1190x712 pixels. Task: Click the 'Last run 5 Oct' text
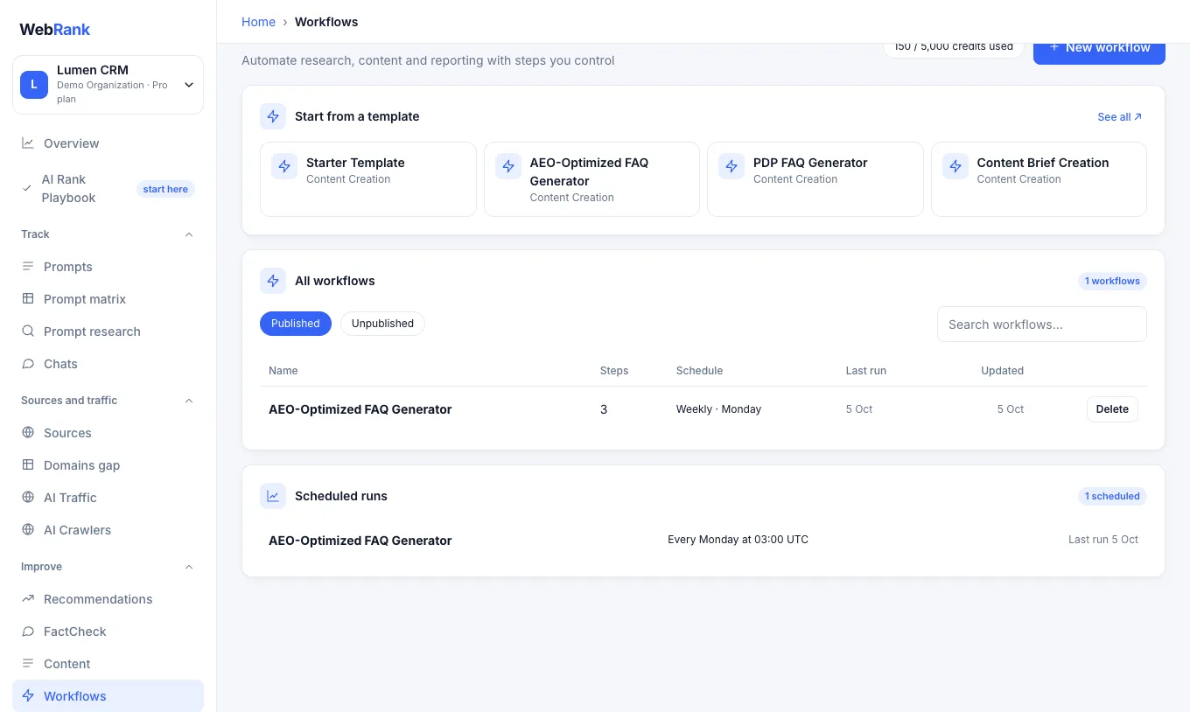click(1103, 540)
